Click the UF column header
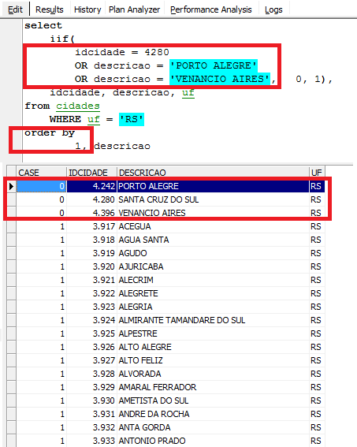Viewport: 357px width, 447px height. tap(317, 173)
